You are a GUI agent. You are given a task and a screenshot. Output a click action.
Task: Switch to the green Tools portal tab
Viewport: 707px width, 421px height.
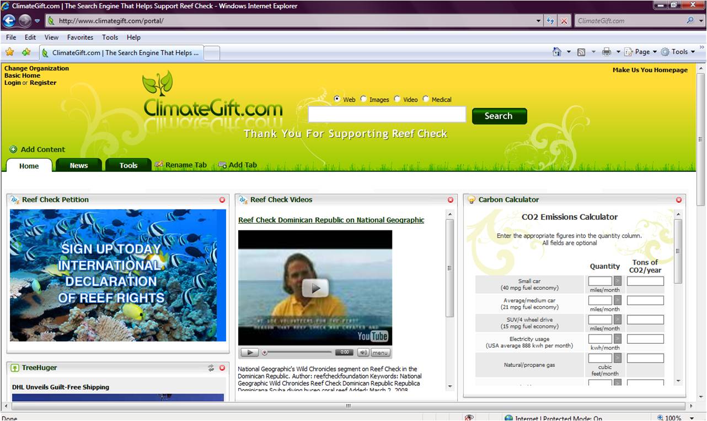click(128, 165)
